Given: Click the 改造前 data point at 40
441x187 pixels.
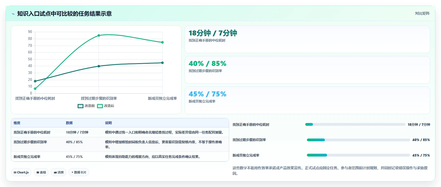Looking at the screenshot, I should pyautogui.click(x=99, y=66).
